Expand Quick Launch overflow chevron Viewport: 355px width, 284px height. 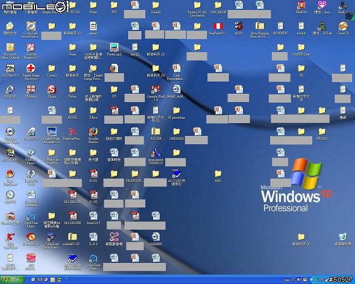tap(67, 278)
